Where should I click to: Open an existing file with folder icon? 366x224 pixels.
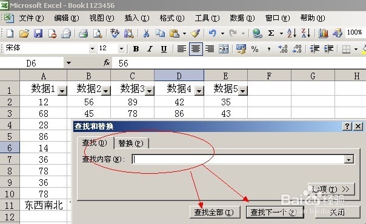coord(24,33)
